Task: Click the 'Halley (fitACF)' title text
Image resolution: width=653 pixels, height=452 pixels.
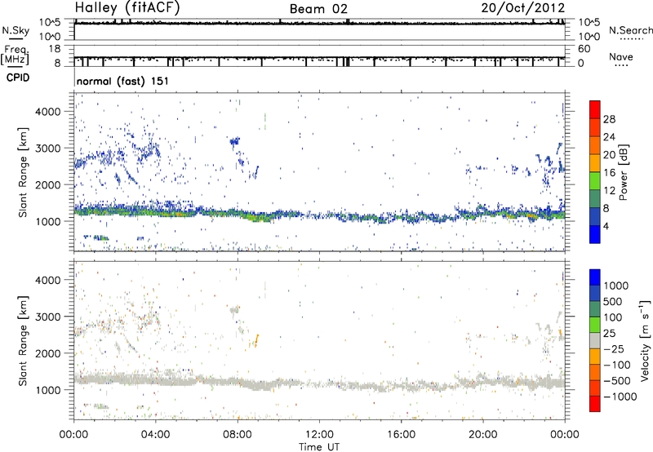Action: pos(127,8)
